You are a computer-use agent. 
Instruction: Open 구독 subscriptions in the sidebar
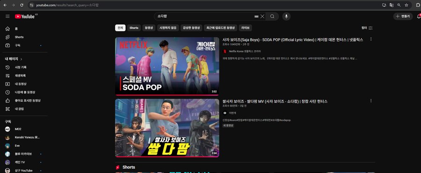click(17, 45)
